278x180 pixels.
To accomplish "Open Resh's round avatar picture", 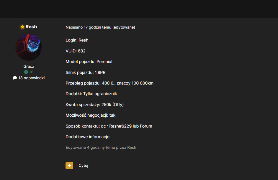I will coord(29,47).
